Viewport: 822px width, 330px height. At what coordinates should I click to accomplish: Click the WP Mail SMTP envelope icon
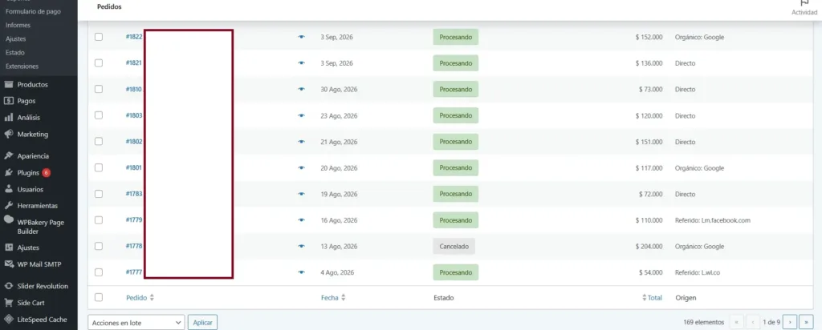(x=8, y=264)
